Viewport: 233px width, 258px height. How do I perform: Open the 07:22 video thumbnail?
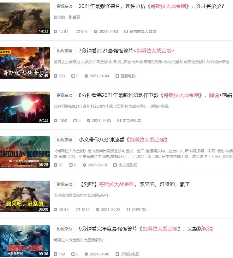point(25,107)
